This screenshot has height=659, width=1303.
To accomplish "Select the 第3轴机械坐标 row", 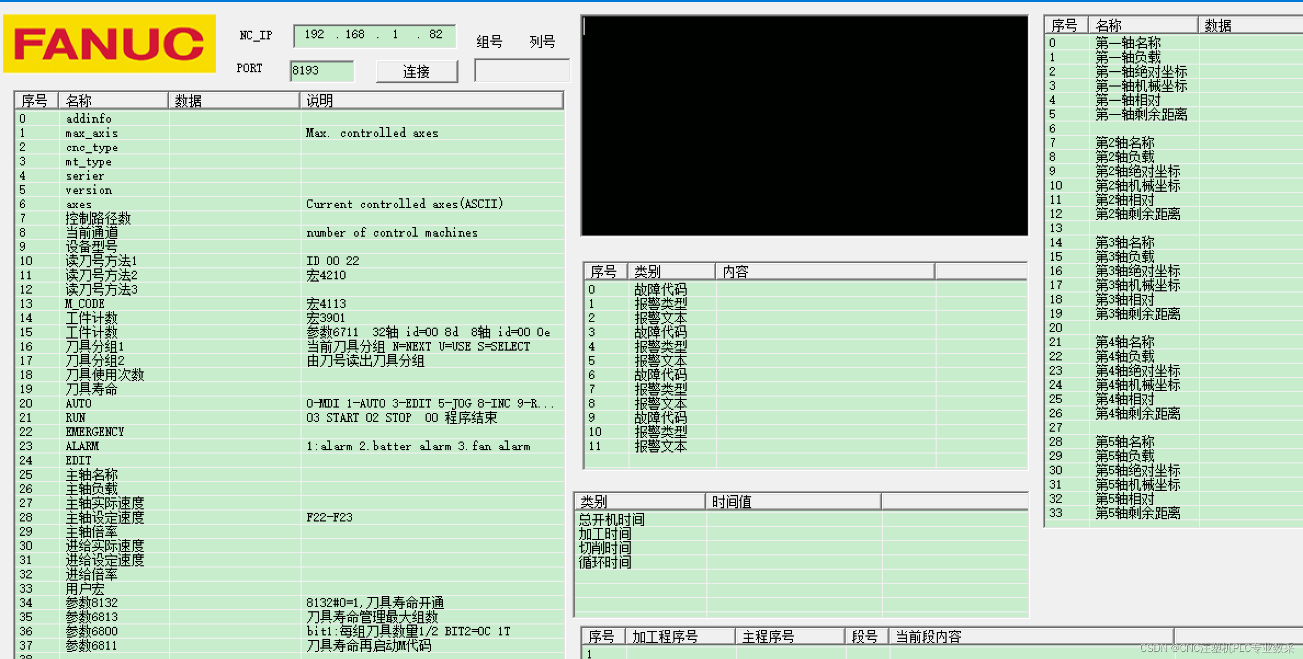I will [1137, 285].
